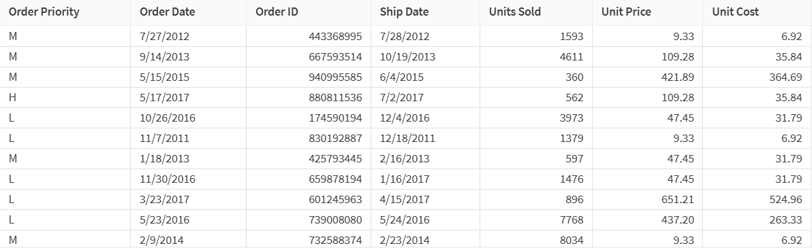Select Order ID 739008080

[x=309, y=220]
